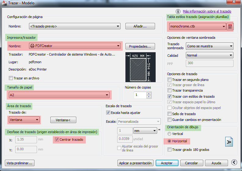Open the plot style table editor icon
Viewport: 242px width, 171px height.
click(x=230, y=27)
